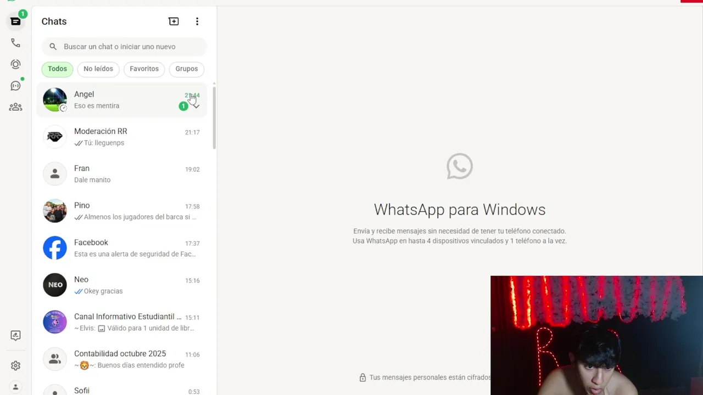Open Canal Informativo Estudiantil chat
The image size is (703, 395).
[x=122, y=322]
